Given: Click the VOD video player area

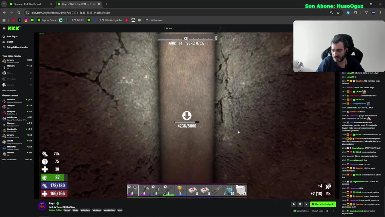Looking at the screenshot, I should tap(187, 116).
